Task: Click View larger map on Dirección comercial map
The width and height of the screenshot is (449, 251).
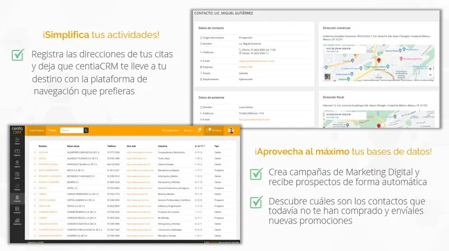Action: pos(332,52)
